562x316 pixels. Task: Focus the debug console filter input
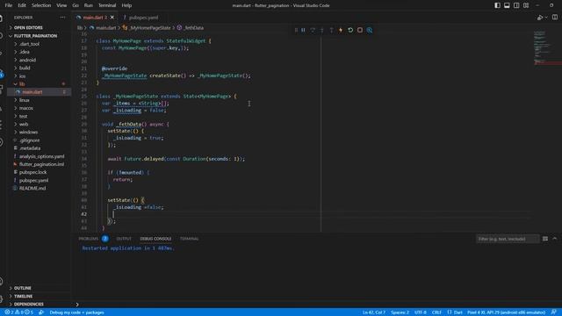(x=508, y=239)
